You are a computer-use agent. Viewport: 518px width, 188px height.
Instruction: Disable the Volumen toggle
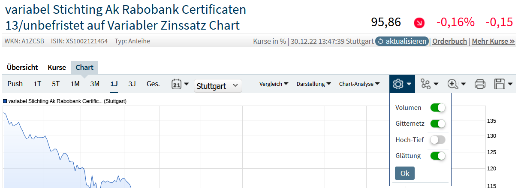[x=438, y=108]
